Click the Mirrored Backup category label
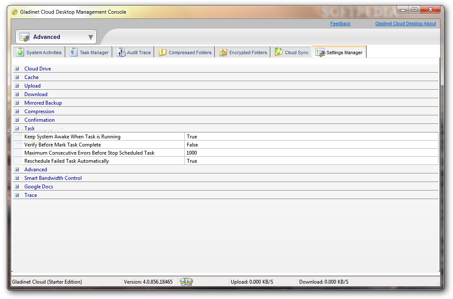The height and width of the screenshot is (299, 453). [43, 103]
